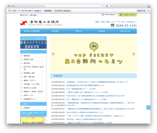The image size is (157, 133).
Task: Open the 2026年03月19日 news link
Action: click(84, 119)
